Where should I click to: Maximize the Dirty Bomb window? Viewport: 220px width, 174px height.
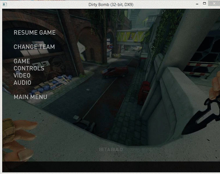click(204, 3)
